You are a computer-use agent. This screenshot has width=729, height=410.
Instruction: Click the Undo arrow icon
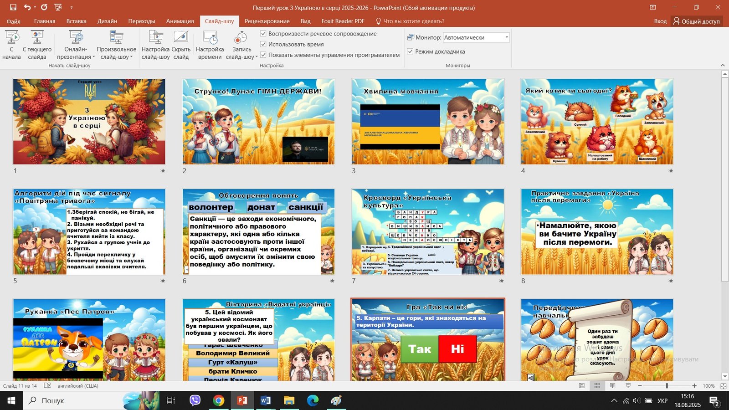click(x=27, y=7)
